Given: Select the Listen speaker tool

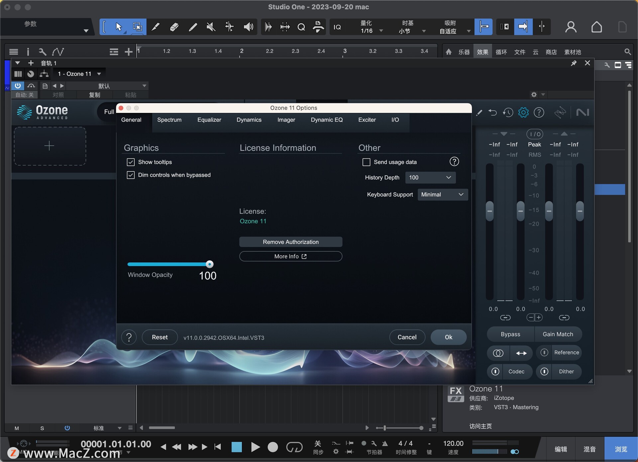Looking at the screenshot, I should click(x=248, y=27).
